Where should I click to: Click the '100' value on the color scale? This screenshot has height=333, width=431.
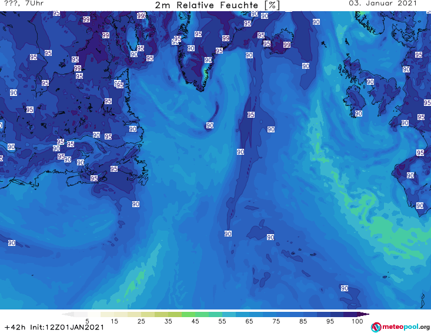pos(358,321)
